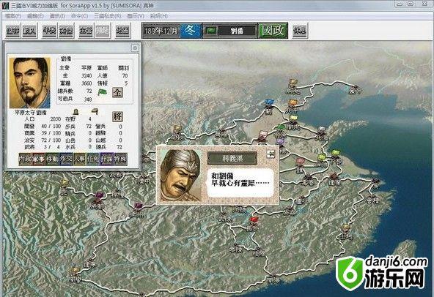Click the red flag city on the map
This screenshot has width=434, height=297.
click(254, 221)
